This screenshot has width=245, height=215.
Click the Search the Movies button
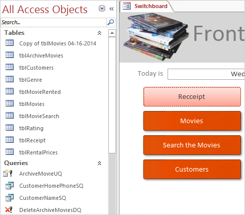click(x=192, y=145)
